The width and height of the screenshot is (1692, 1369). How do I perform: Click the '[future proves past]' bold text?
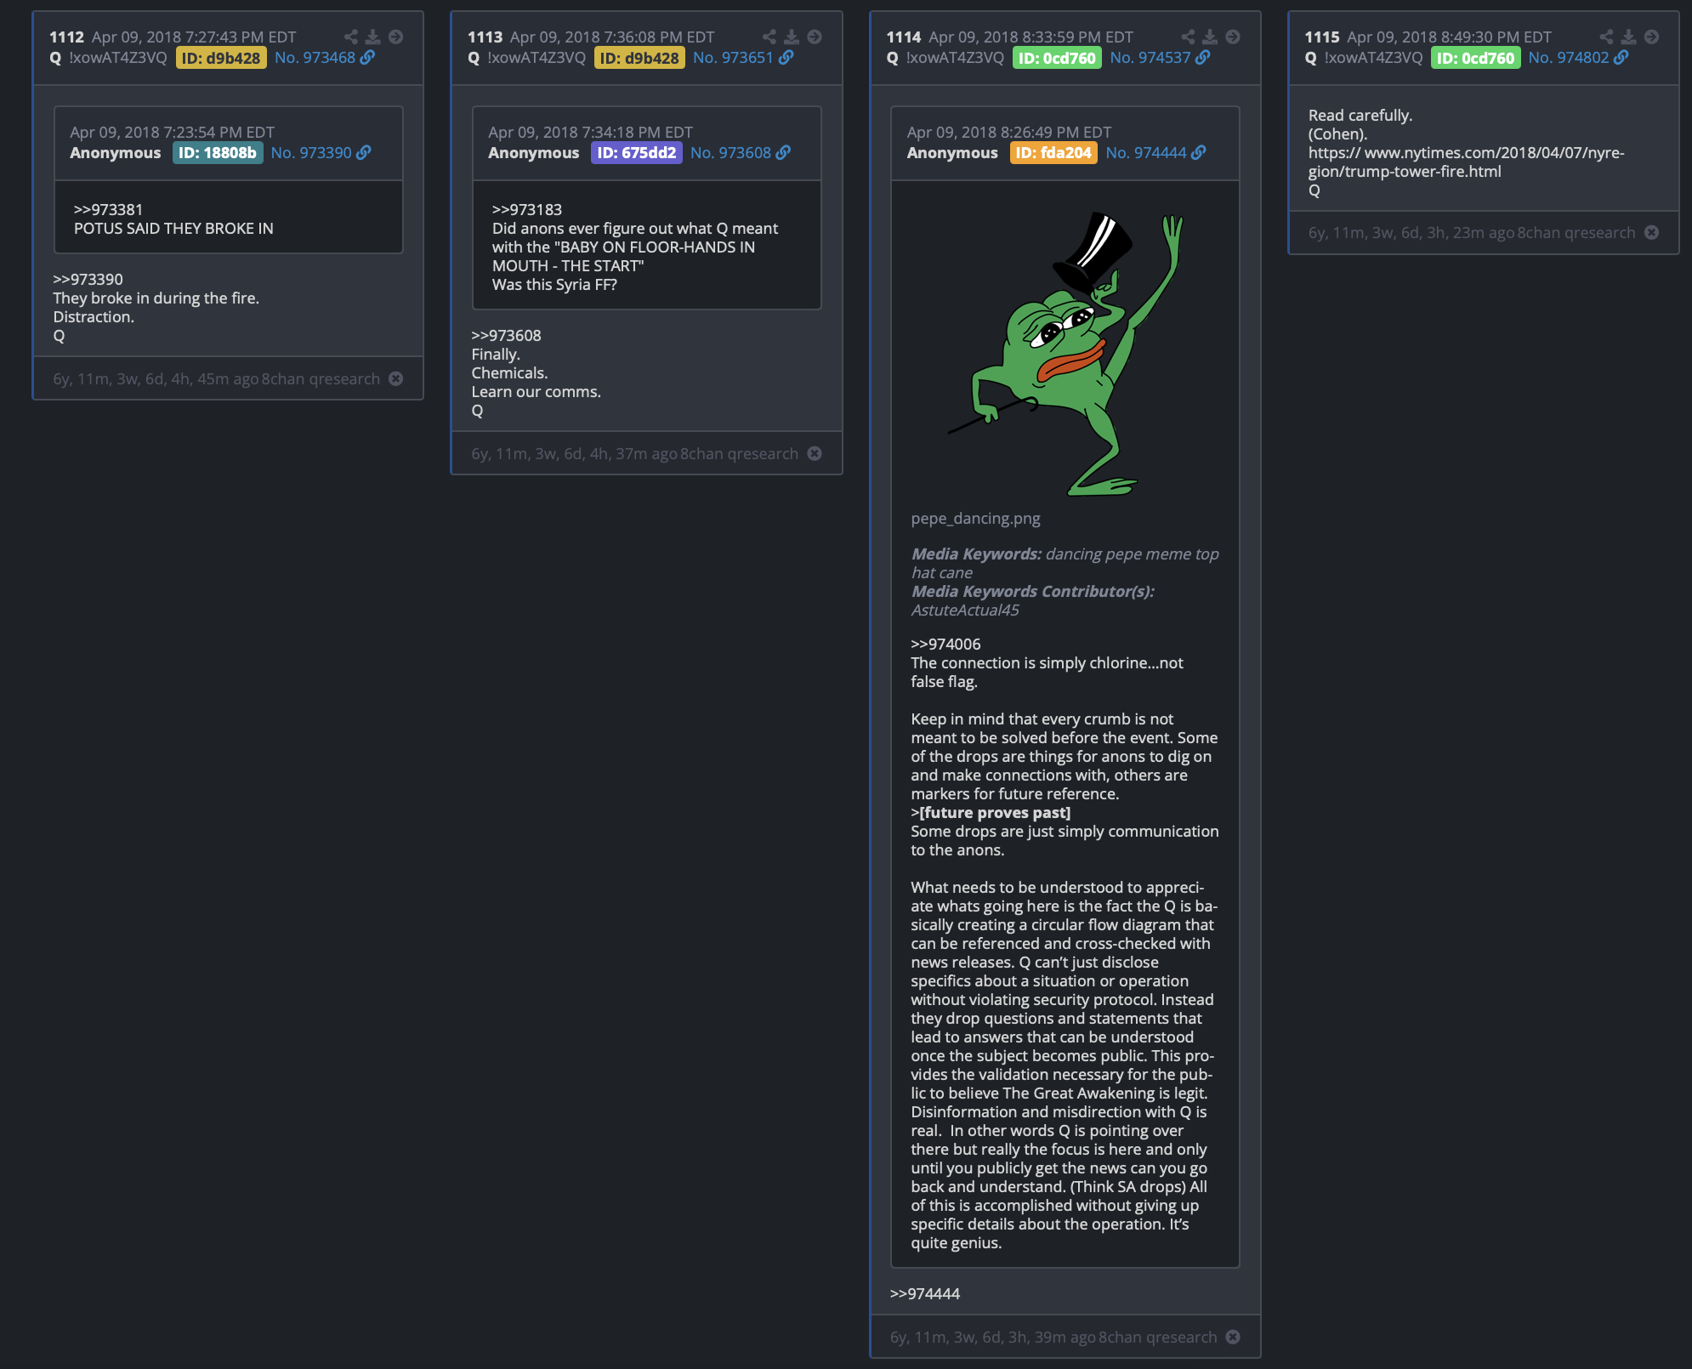[995, 812]
